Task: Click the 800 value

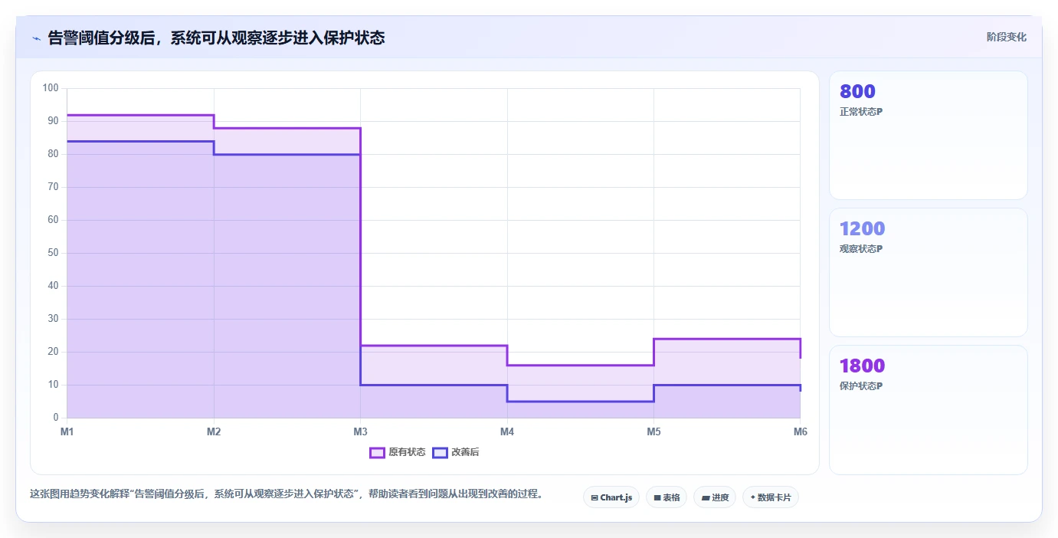Action: (x=857, y=91)
